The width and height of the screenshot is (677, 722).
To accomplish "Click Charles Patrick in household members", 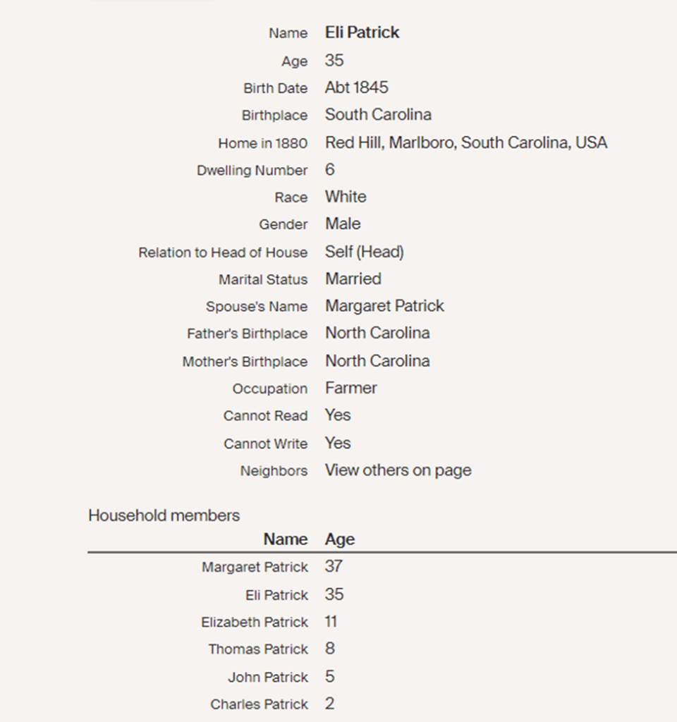I will (x=259, y=704).
